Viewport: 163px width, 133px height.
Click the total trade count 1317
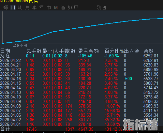(x=70, y=129)
